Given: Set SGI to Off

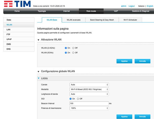Looking at the screenshot, I should coord(78,99).
